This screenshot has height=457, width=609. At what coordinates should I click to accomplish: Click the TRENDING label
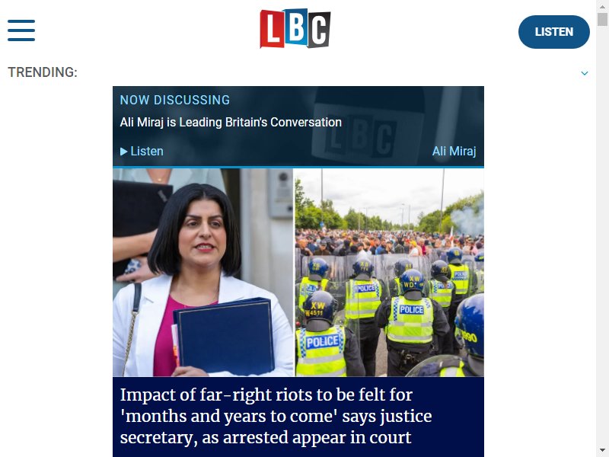[43, 72]
